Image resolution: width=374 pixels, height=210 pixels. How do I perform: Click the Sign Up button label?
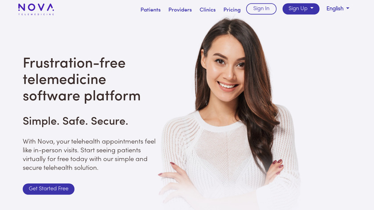298,8
